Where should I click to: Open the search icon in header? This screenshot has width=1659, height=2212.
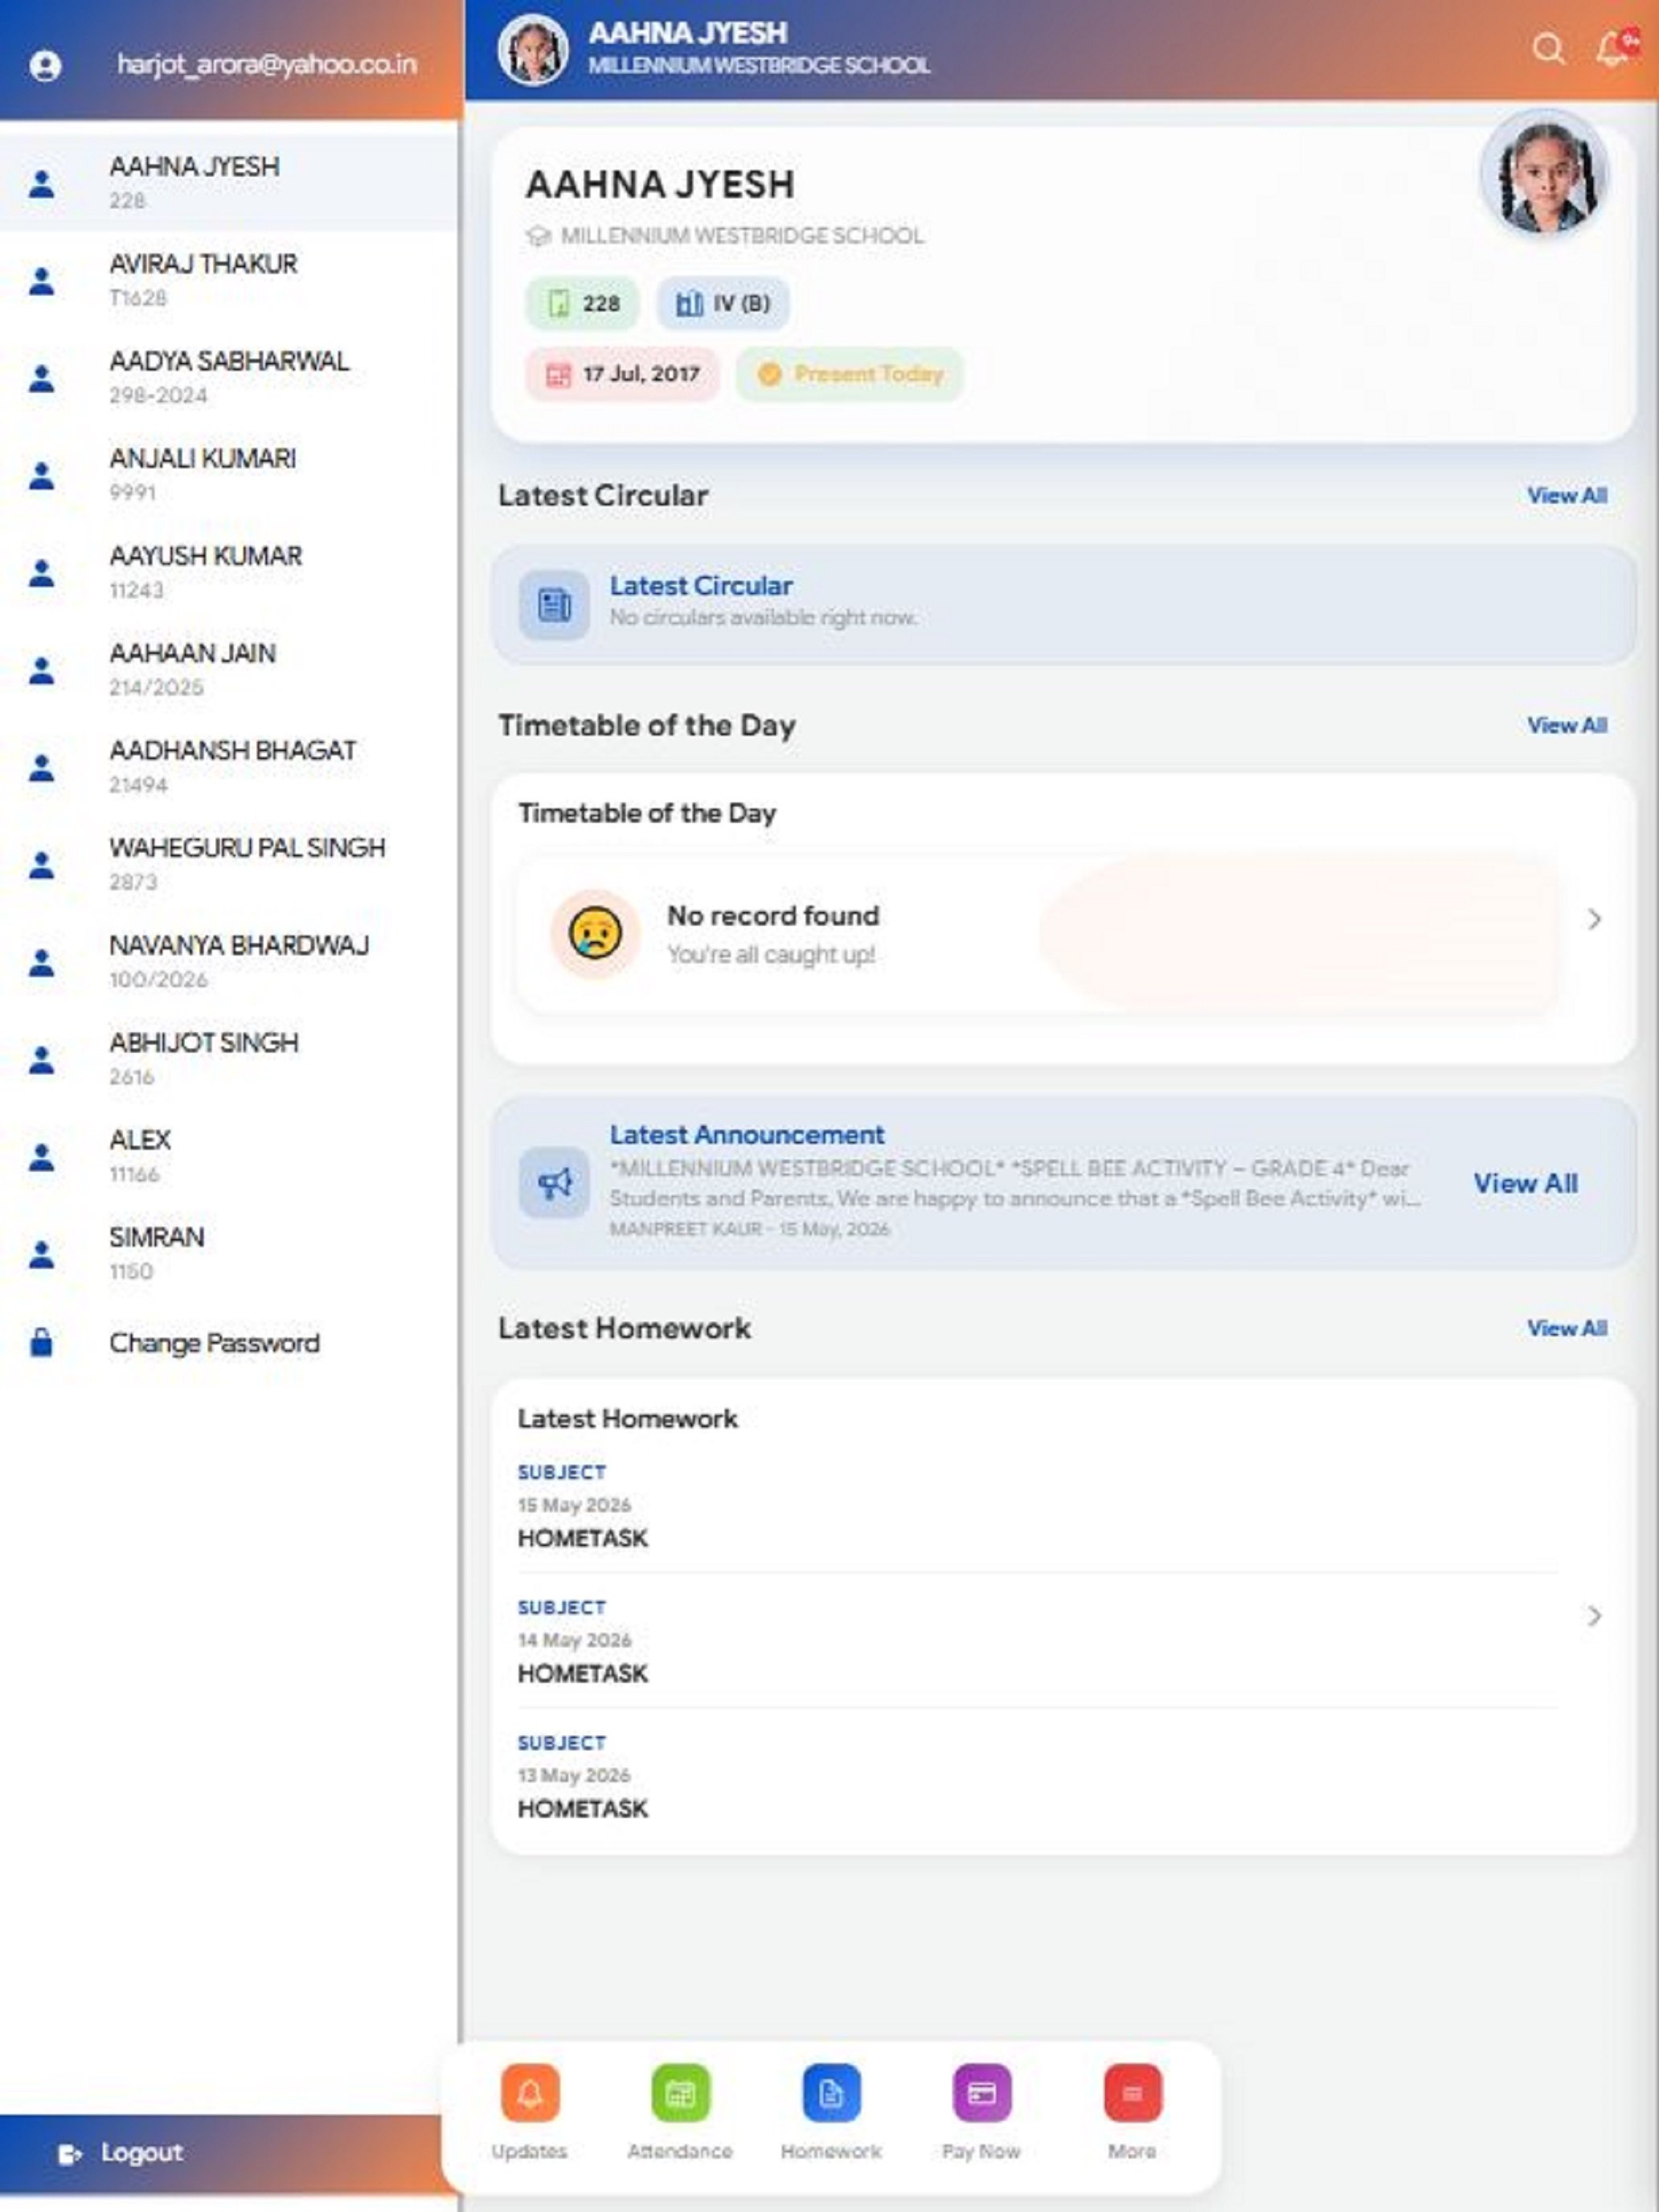(x=1548, y=48)
